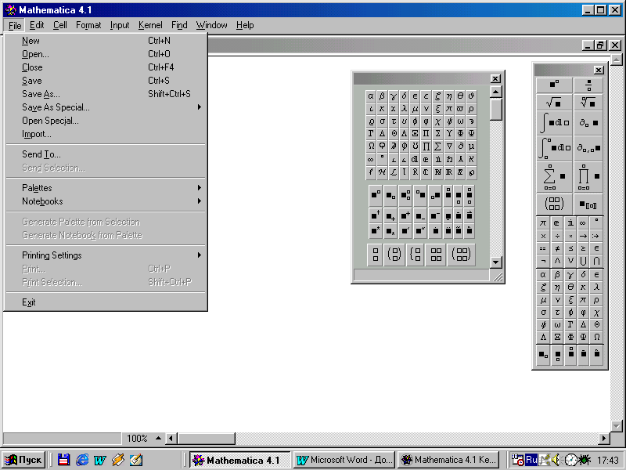Insert the delayed rule :> symbol
Viewport: 626px width, 470px height.
[x=596, y=236]
